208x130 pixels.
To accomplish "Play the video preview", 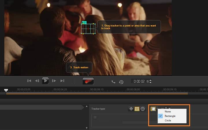I will 45,81.
